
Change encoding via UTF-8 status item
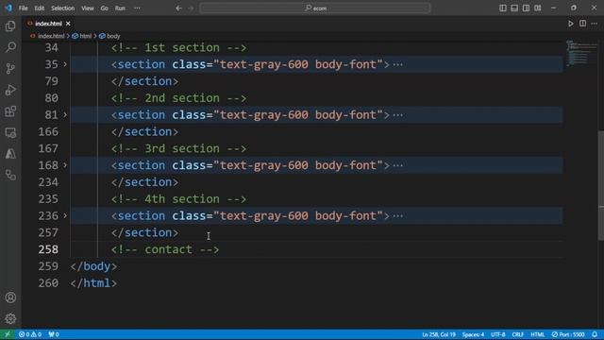tap(497, 334)
